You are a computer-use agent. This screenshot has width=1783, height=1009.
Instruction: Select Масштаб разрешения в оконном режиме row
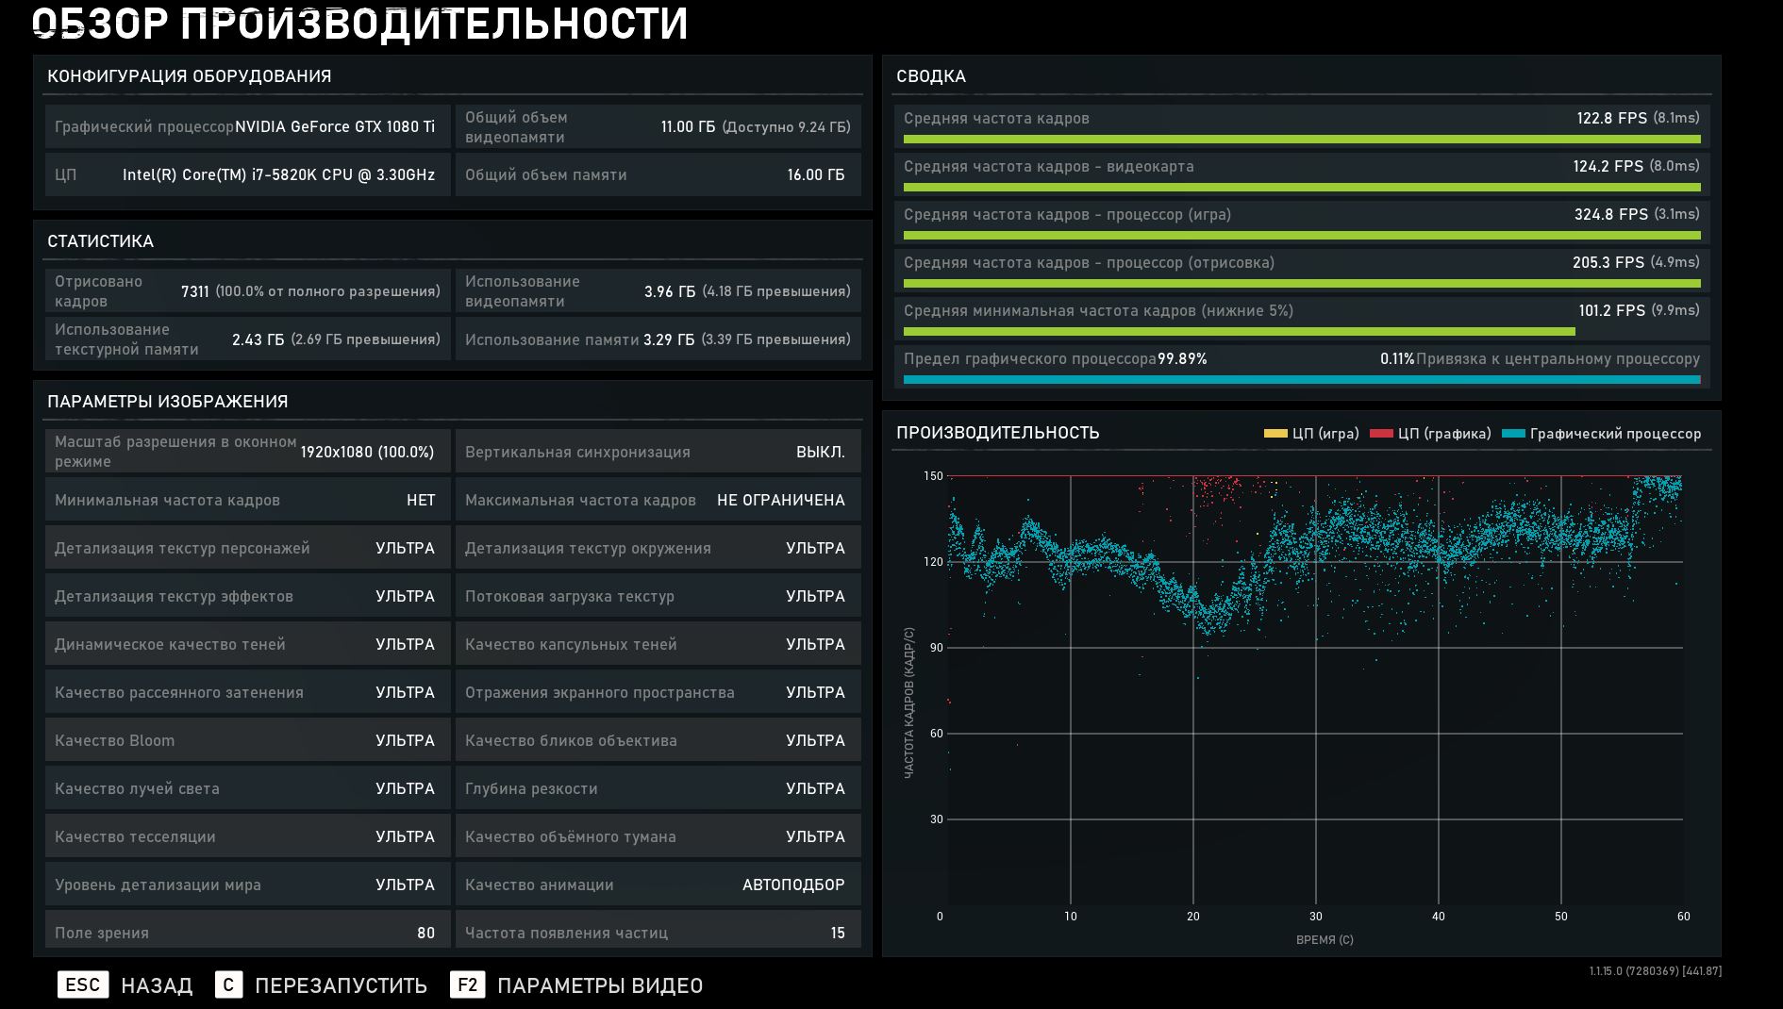(x=247, y=453)
